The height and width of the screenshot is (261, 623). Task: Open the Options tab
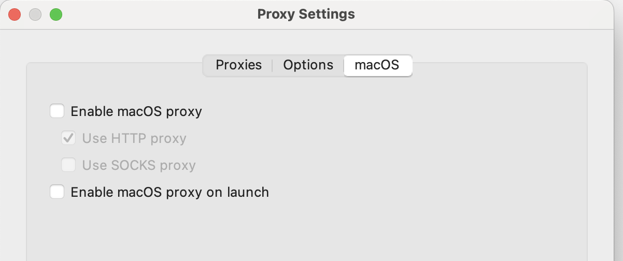pos(308,65)
